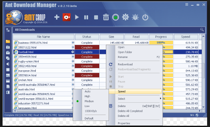This screenshot has width=210, height=127.
Task: Choose Auto speed option
Action: [87, 92]
